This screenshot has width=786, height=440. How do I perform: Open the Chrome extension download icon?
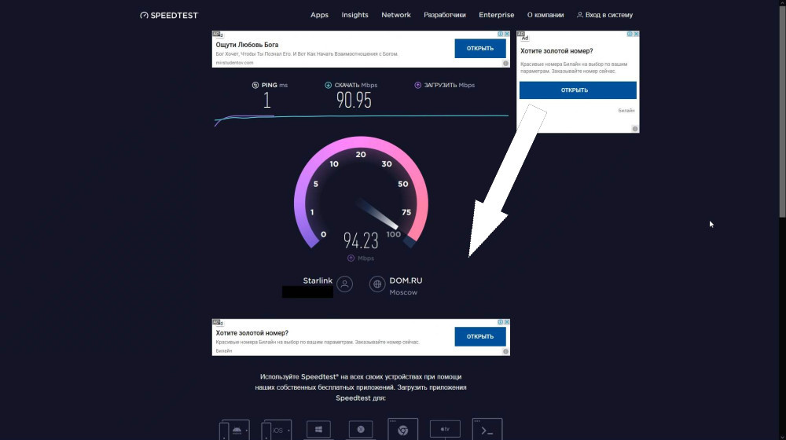pos(402,430)
